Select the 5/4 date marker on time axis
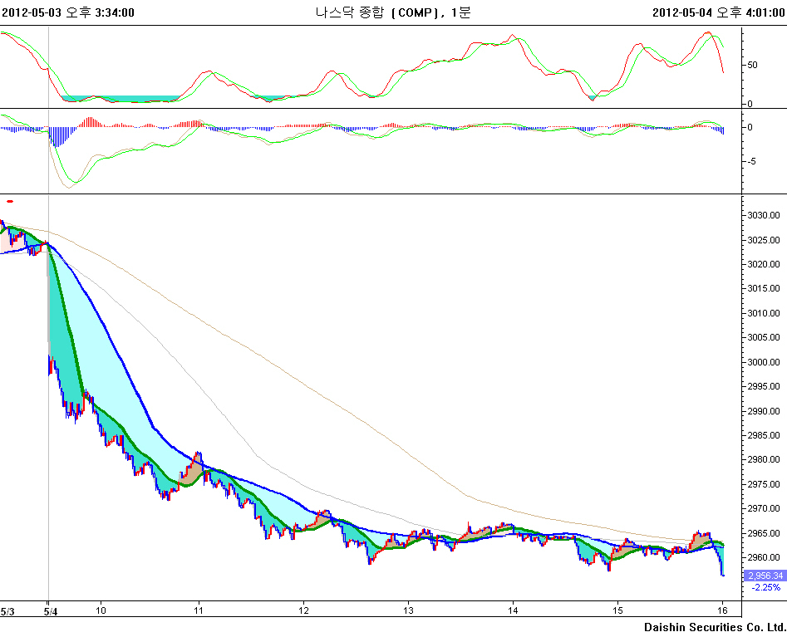The width and height of the screenshot is (787, 637). [x=50, y=611]
